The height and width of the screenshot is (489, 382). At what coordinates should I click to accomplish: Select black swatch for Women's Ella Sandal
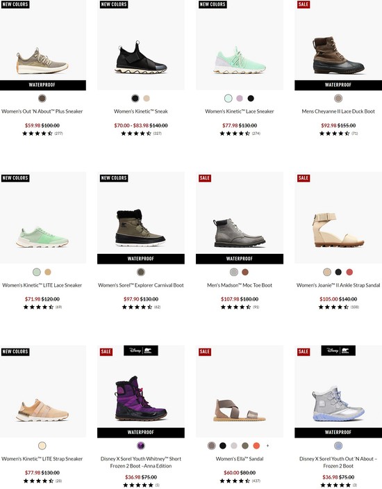point(222,446)
